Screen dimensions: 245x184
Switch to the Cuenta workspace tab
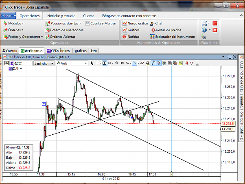pyautogui.click(x=9, y=51)
